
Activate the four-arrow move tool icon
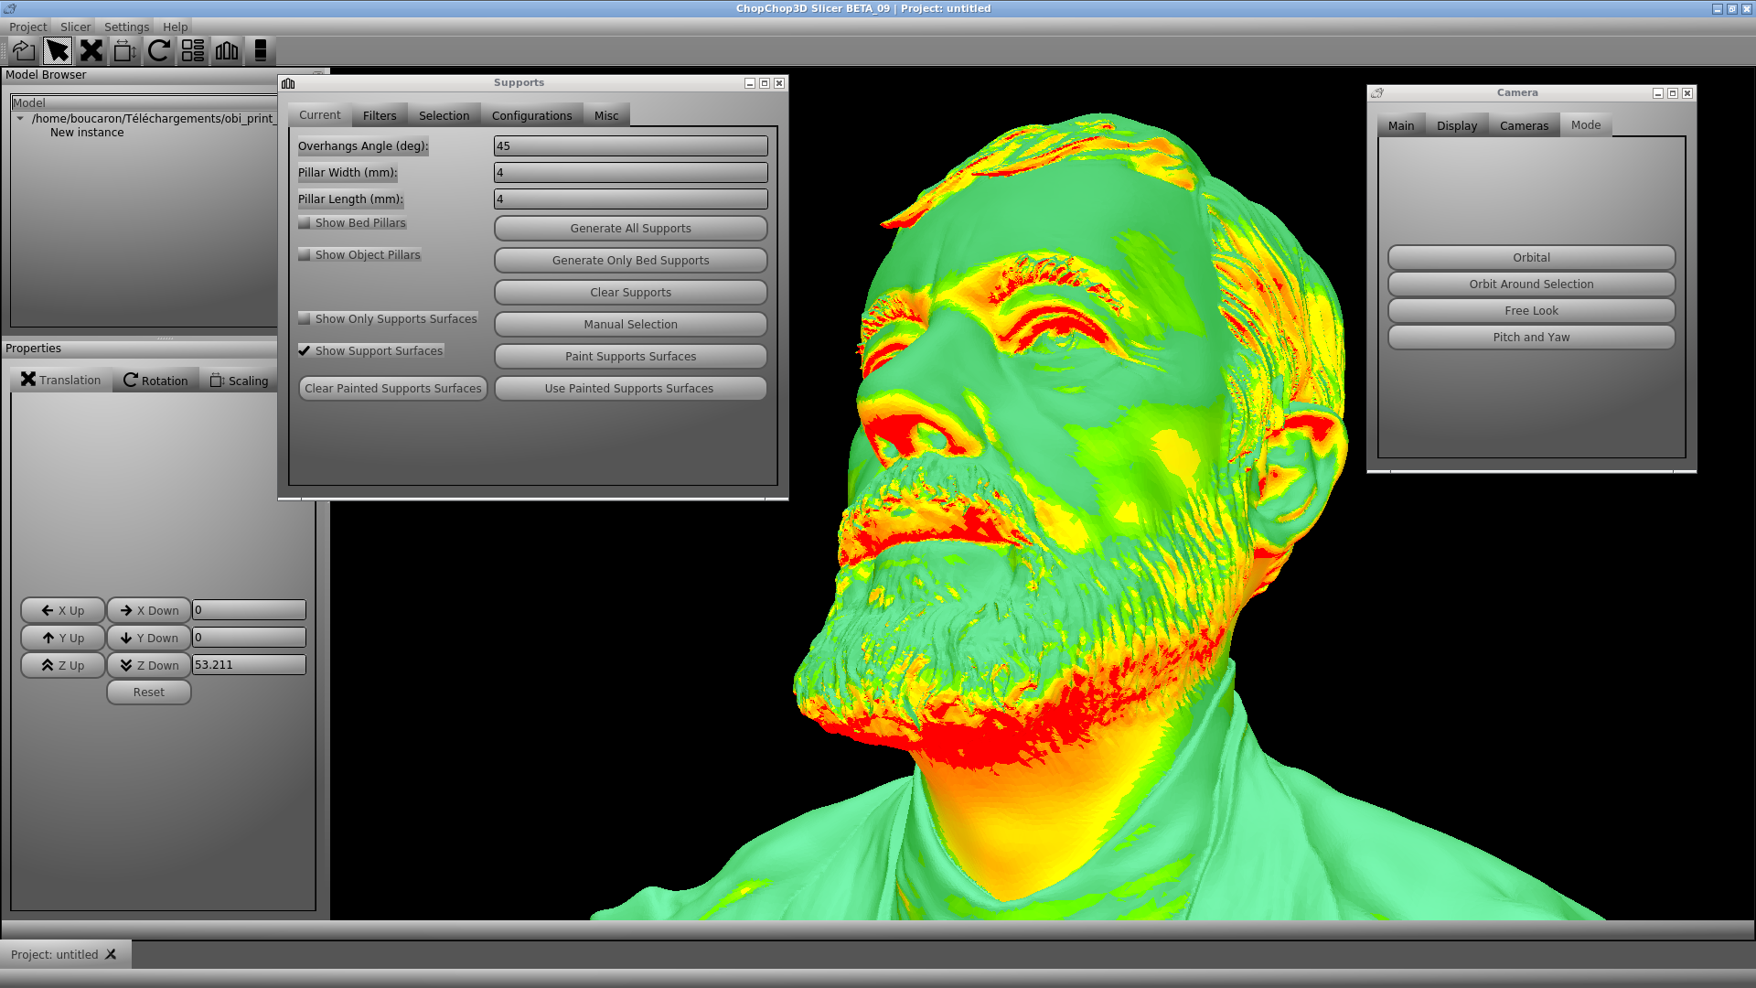coord(91,50)
